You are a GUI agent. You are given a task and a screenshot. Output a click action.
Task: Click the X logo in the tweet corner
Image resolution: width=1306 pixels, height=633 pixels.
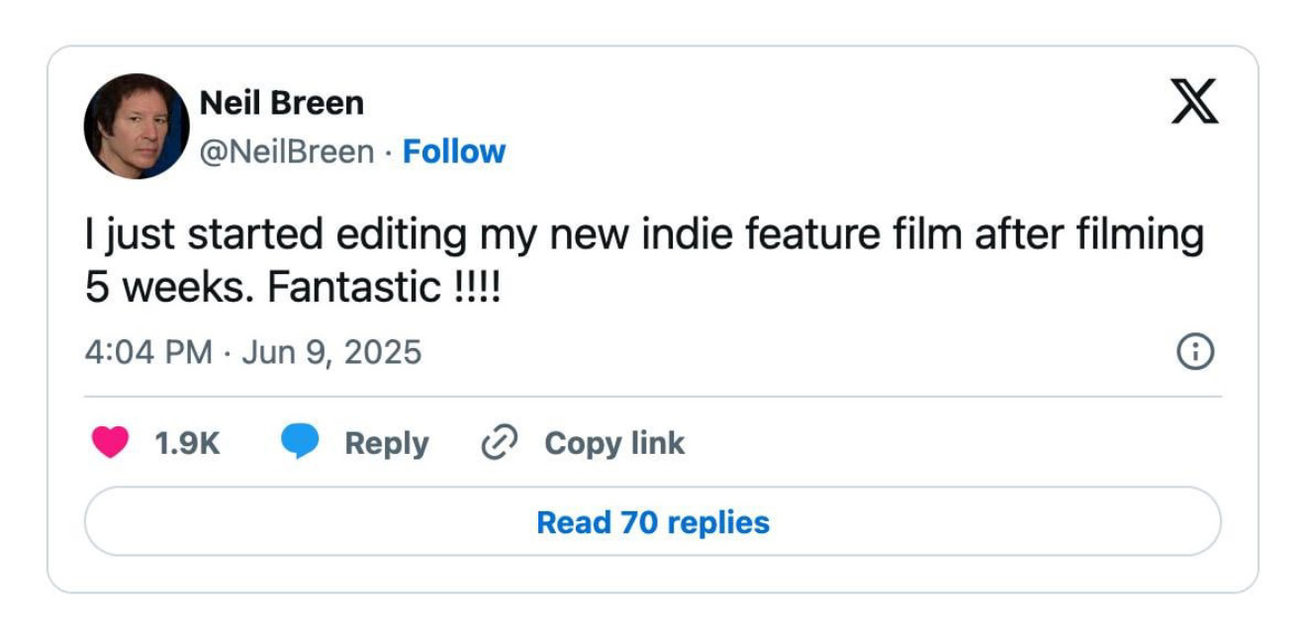(x=1194, y=102)
